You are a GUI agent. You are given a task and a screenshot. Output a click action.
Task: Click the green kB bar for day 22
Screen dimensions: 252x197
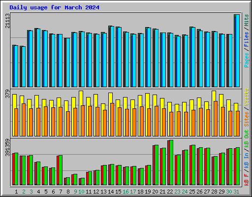click(x=171, y=163)
